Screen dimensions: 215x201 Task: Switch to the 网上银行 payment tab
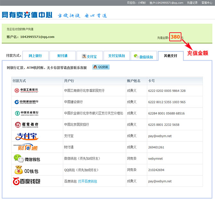(36, 56)
